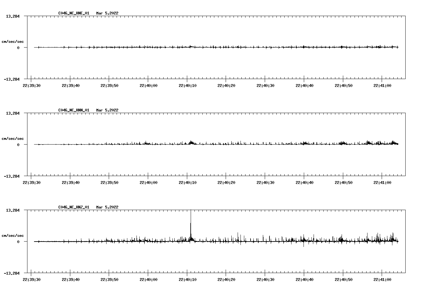
Task: Click 22:40:00 time label under HNZ plot
Action: point(148,279)
